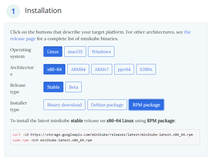Click the RPM package installer button

coord(146,105)
